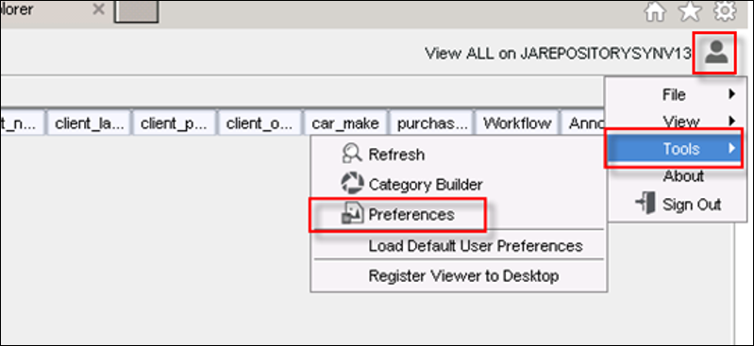Choose Load Default User Preferences
754x346 pixels.
tap(475, 246)
